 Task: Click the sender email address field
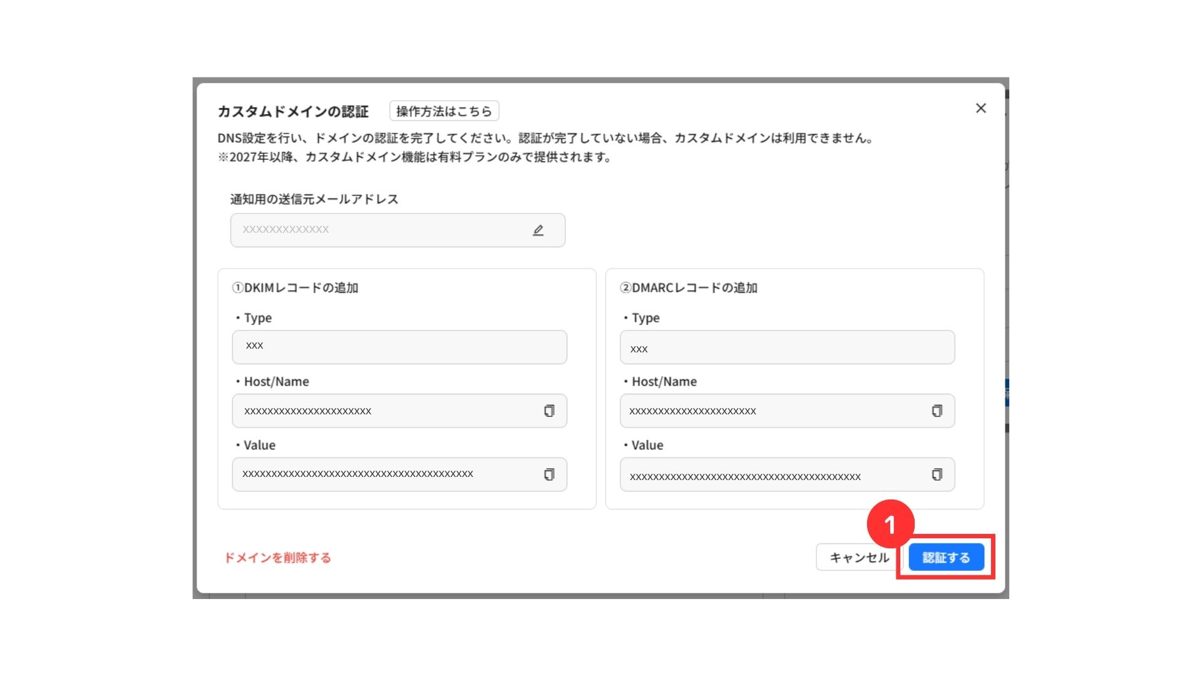pyautogui.click(x=376, y=230)
